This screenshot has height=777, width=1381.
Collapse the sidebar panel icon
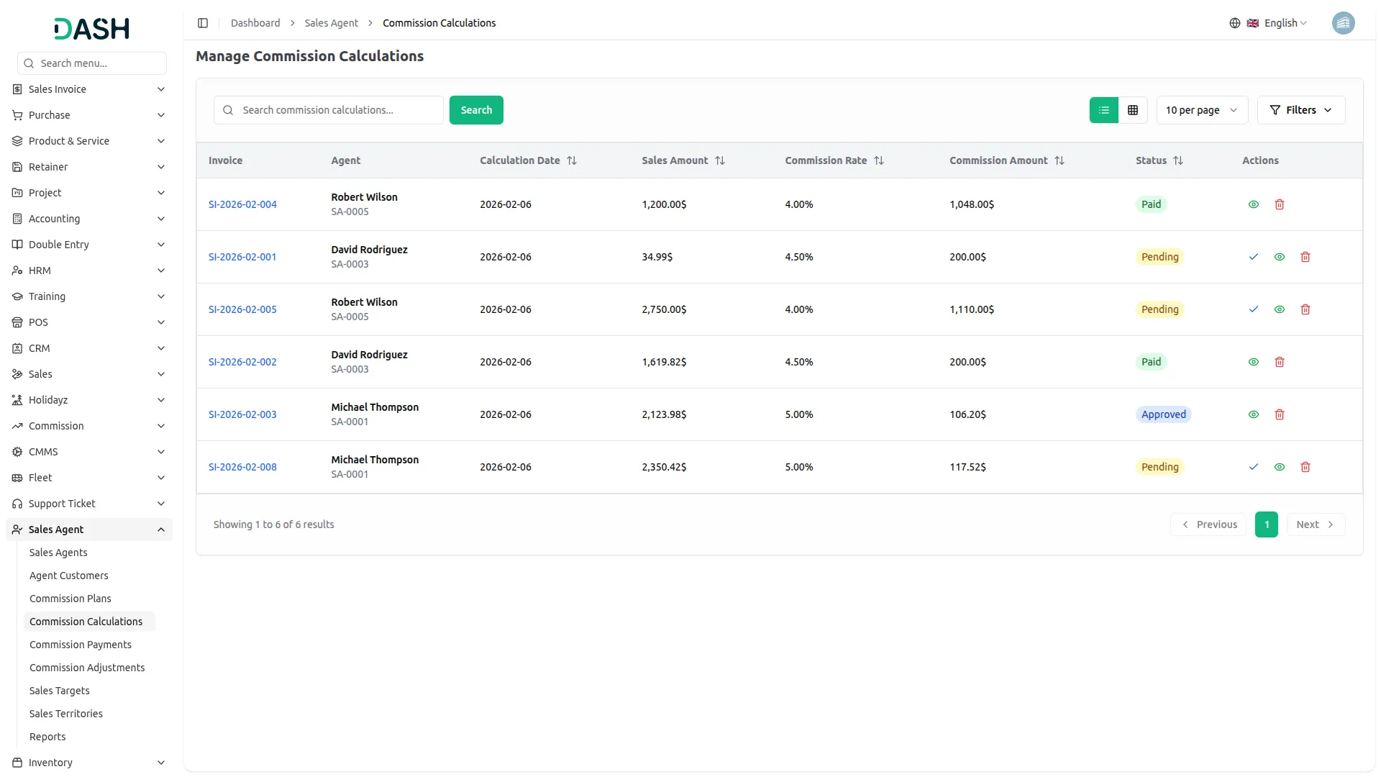tap(203, 23)
